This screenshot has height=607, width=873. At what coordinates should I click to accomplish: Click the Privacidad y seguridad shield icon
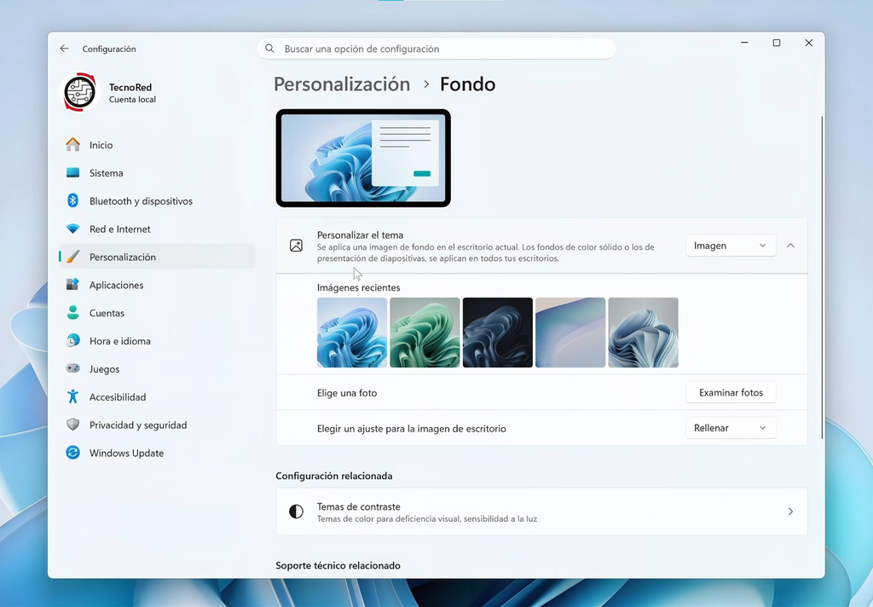click(x=73, y=425)
